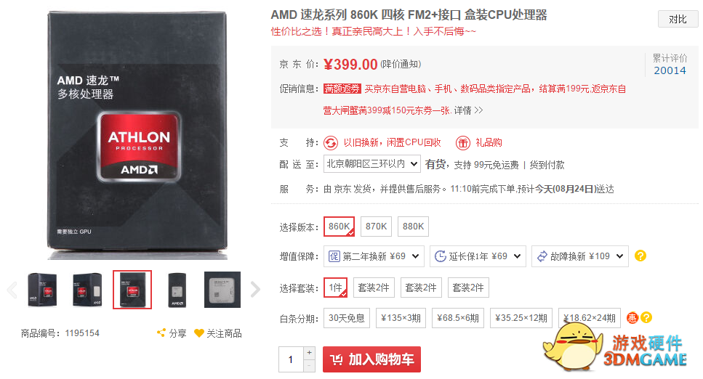The height and width of the screenshot is (379, 703).
Task: Select the 870K version option
Action: tap(376, 227)
